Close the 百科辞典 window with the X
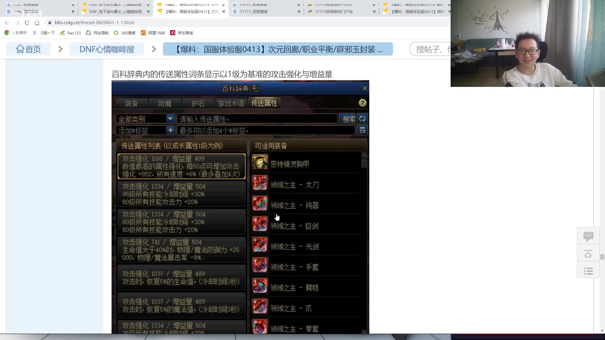The image size is (605, 340). coord(365,88)
